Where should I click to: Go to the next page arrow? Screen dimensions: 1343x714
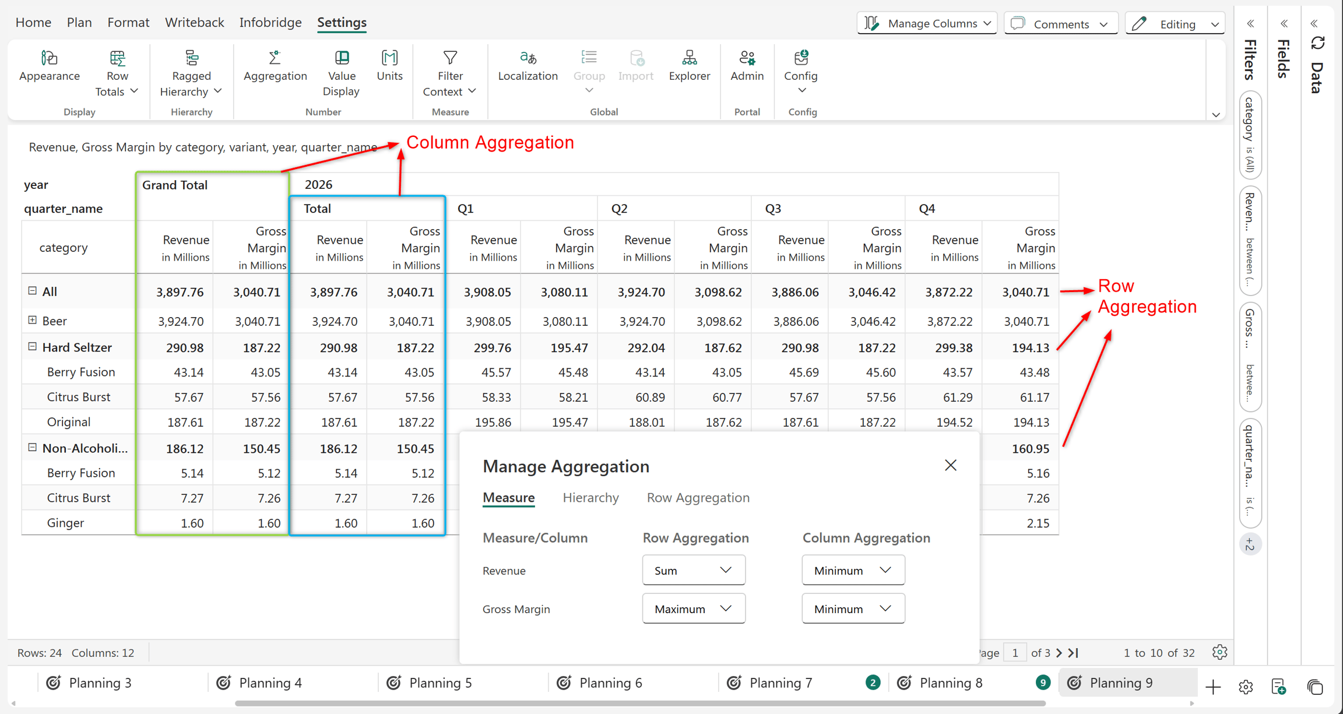(1059, 653)
